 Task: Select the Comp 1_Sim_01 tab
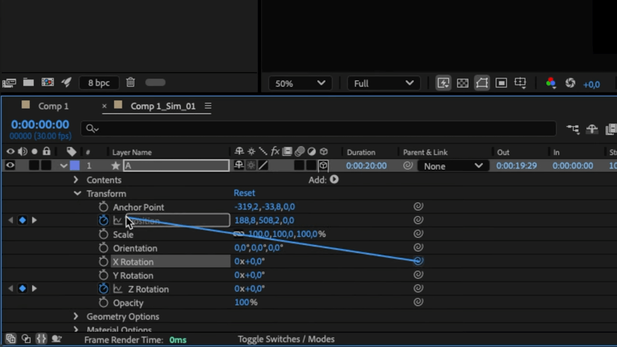point(163,106)
